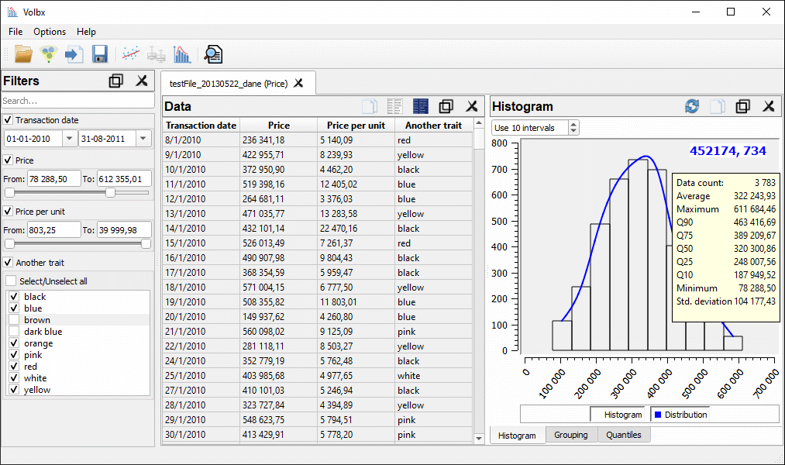The height and width of the screenshot is (465, 785).
Task: Open the Options menu
Action: tap(50, 32)
